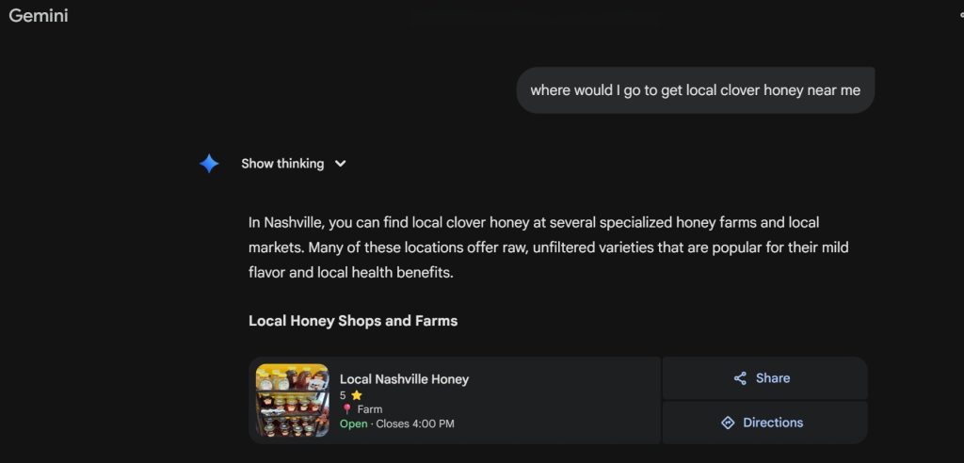Click the yellow rating star icon
The width and height of the screenshot is (964, 463).
(356, 396)
